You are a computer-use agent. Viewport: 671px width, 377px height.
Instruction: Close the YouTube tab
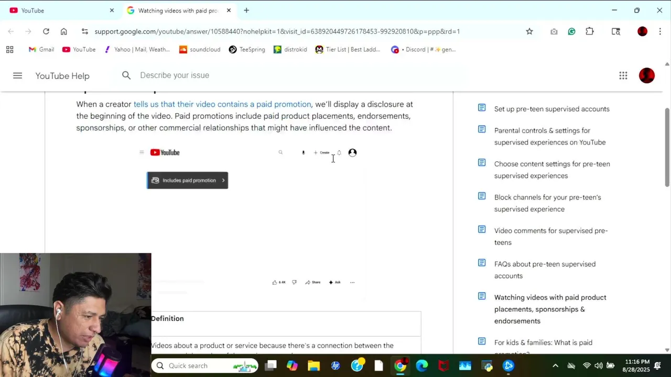click(x=112, y=10)
